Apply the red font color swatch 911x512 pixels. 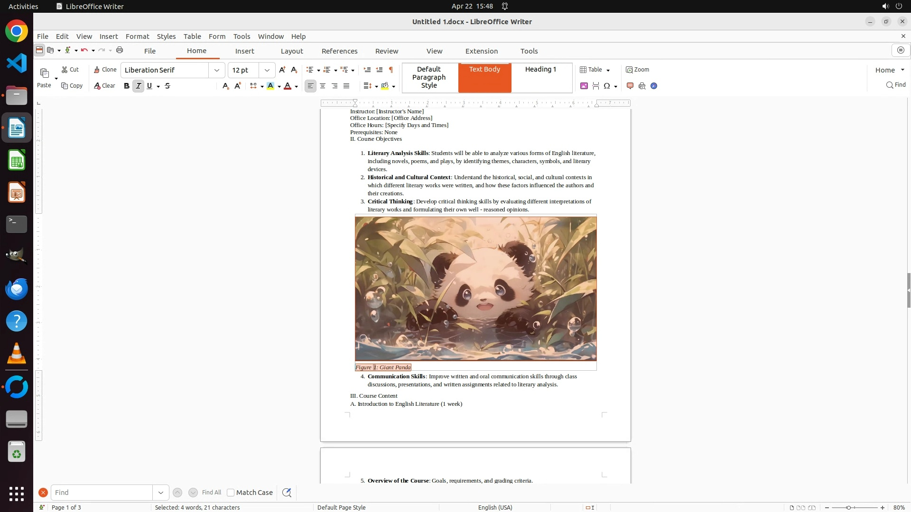(288, 86)
